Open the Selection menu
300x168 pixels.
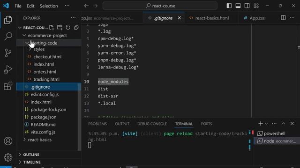[49, 6]
